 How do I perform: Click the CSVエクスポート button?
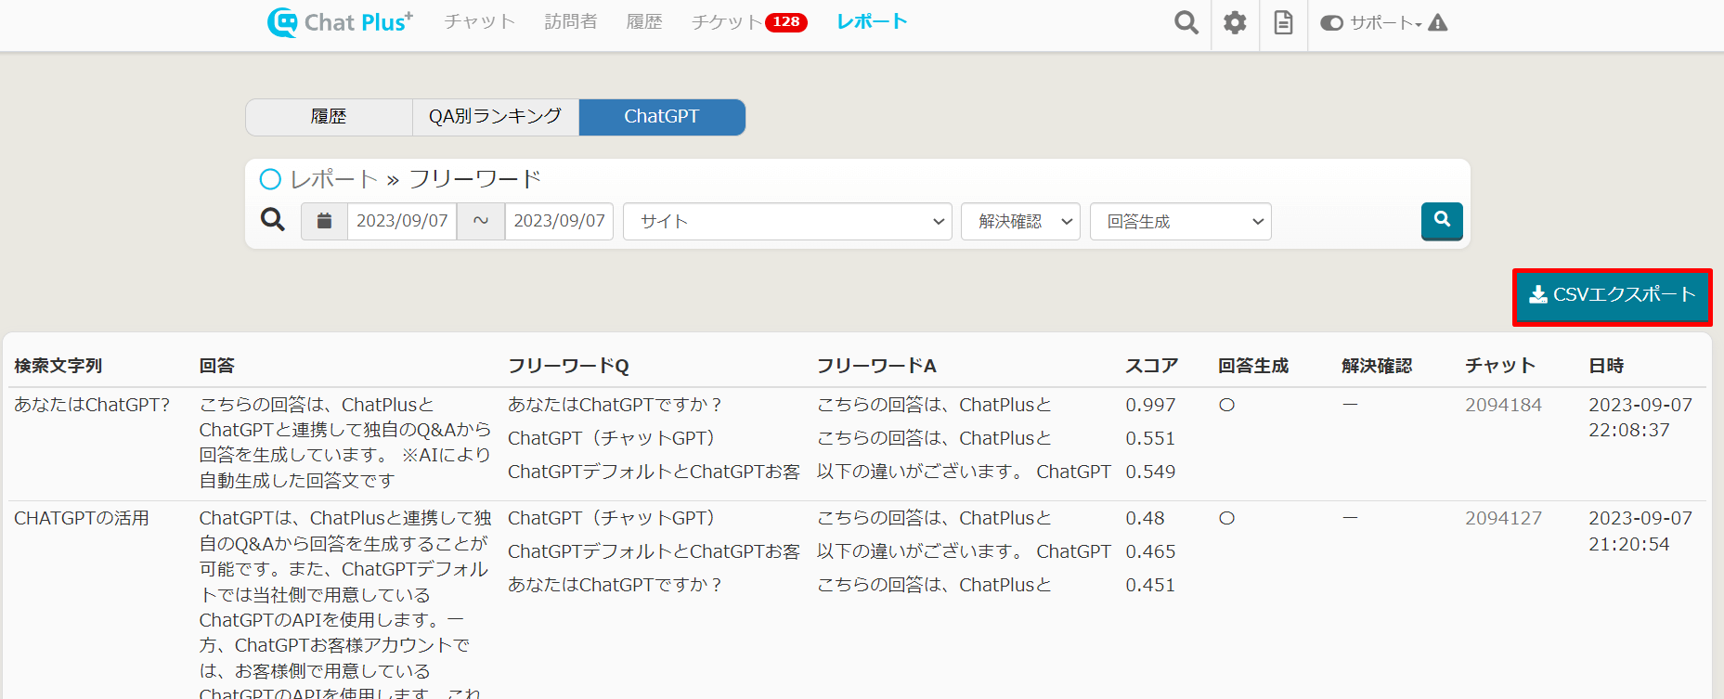click(1612, 296)
